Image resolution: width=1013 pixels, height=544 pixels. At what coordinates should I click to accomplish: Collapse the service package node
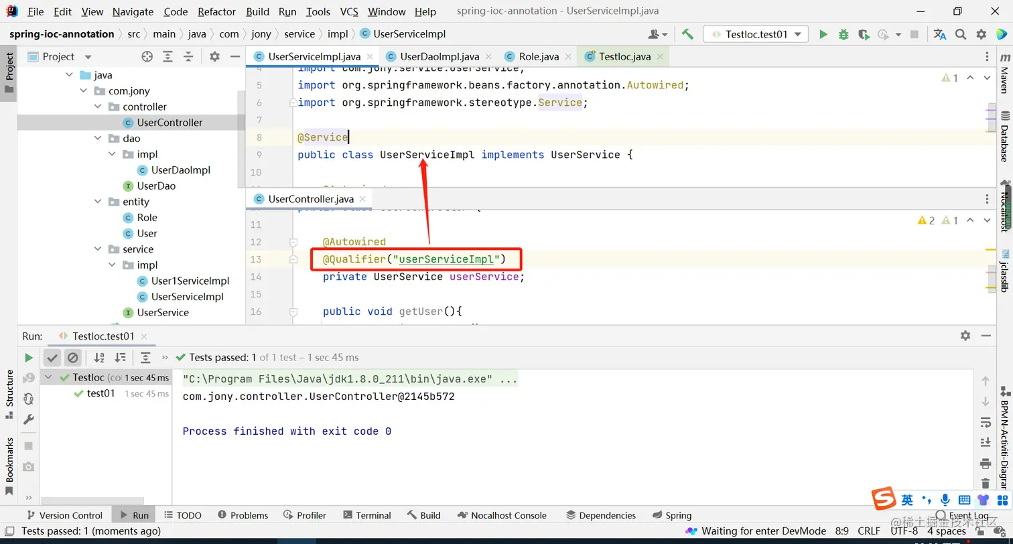(98, 249)
